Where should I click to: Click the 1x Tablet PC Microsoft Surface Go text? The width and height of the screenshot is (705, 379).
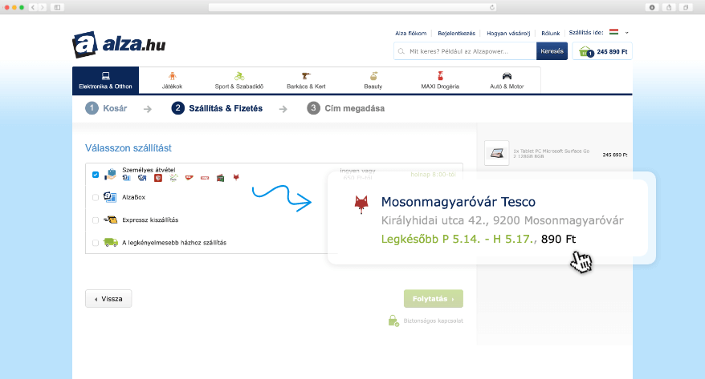(551, 153)
